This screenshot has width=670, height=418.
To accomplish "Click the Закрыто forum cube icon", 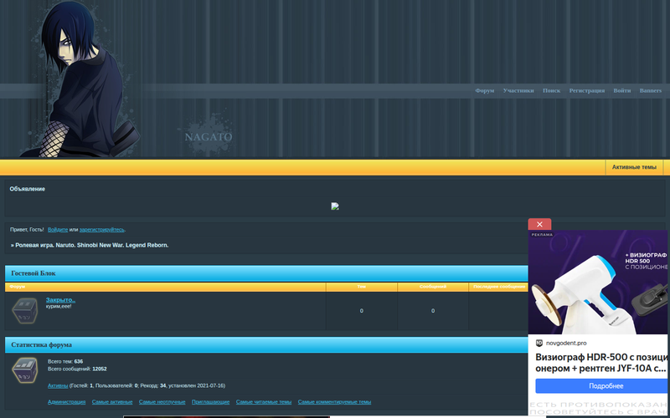I will pos(24,311).
